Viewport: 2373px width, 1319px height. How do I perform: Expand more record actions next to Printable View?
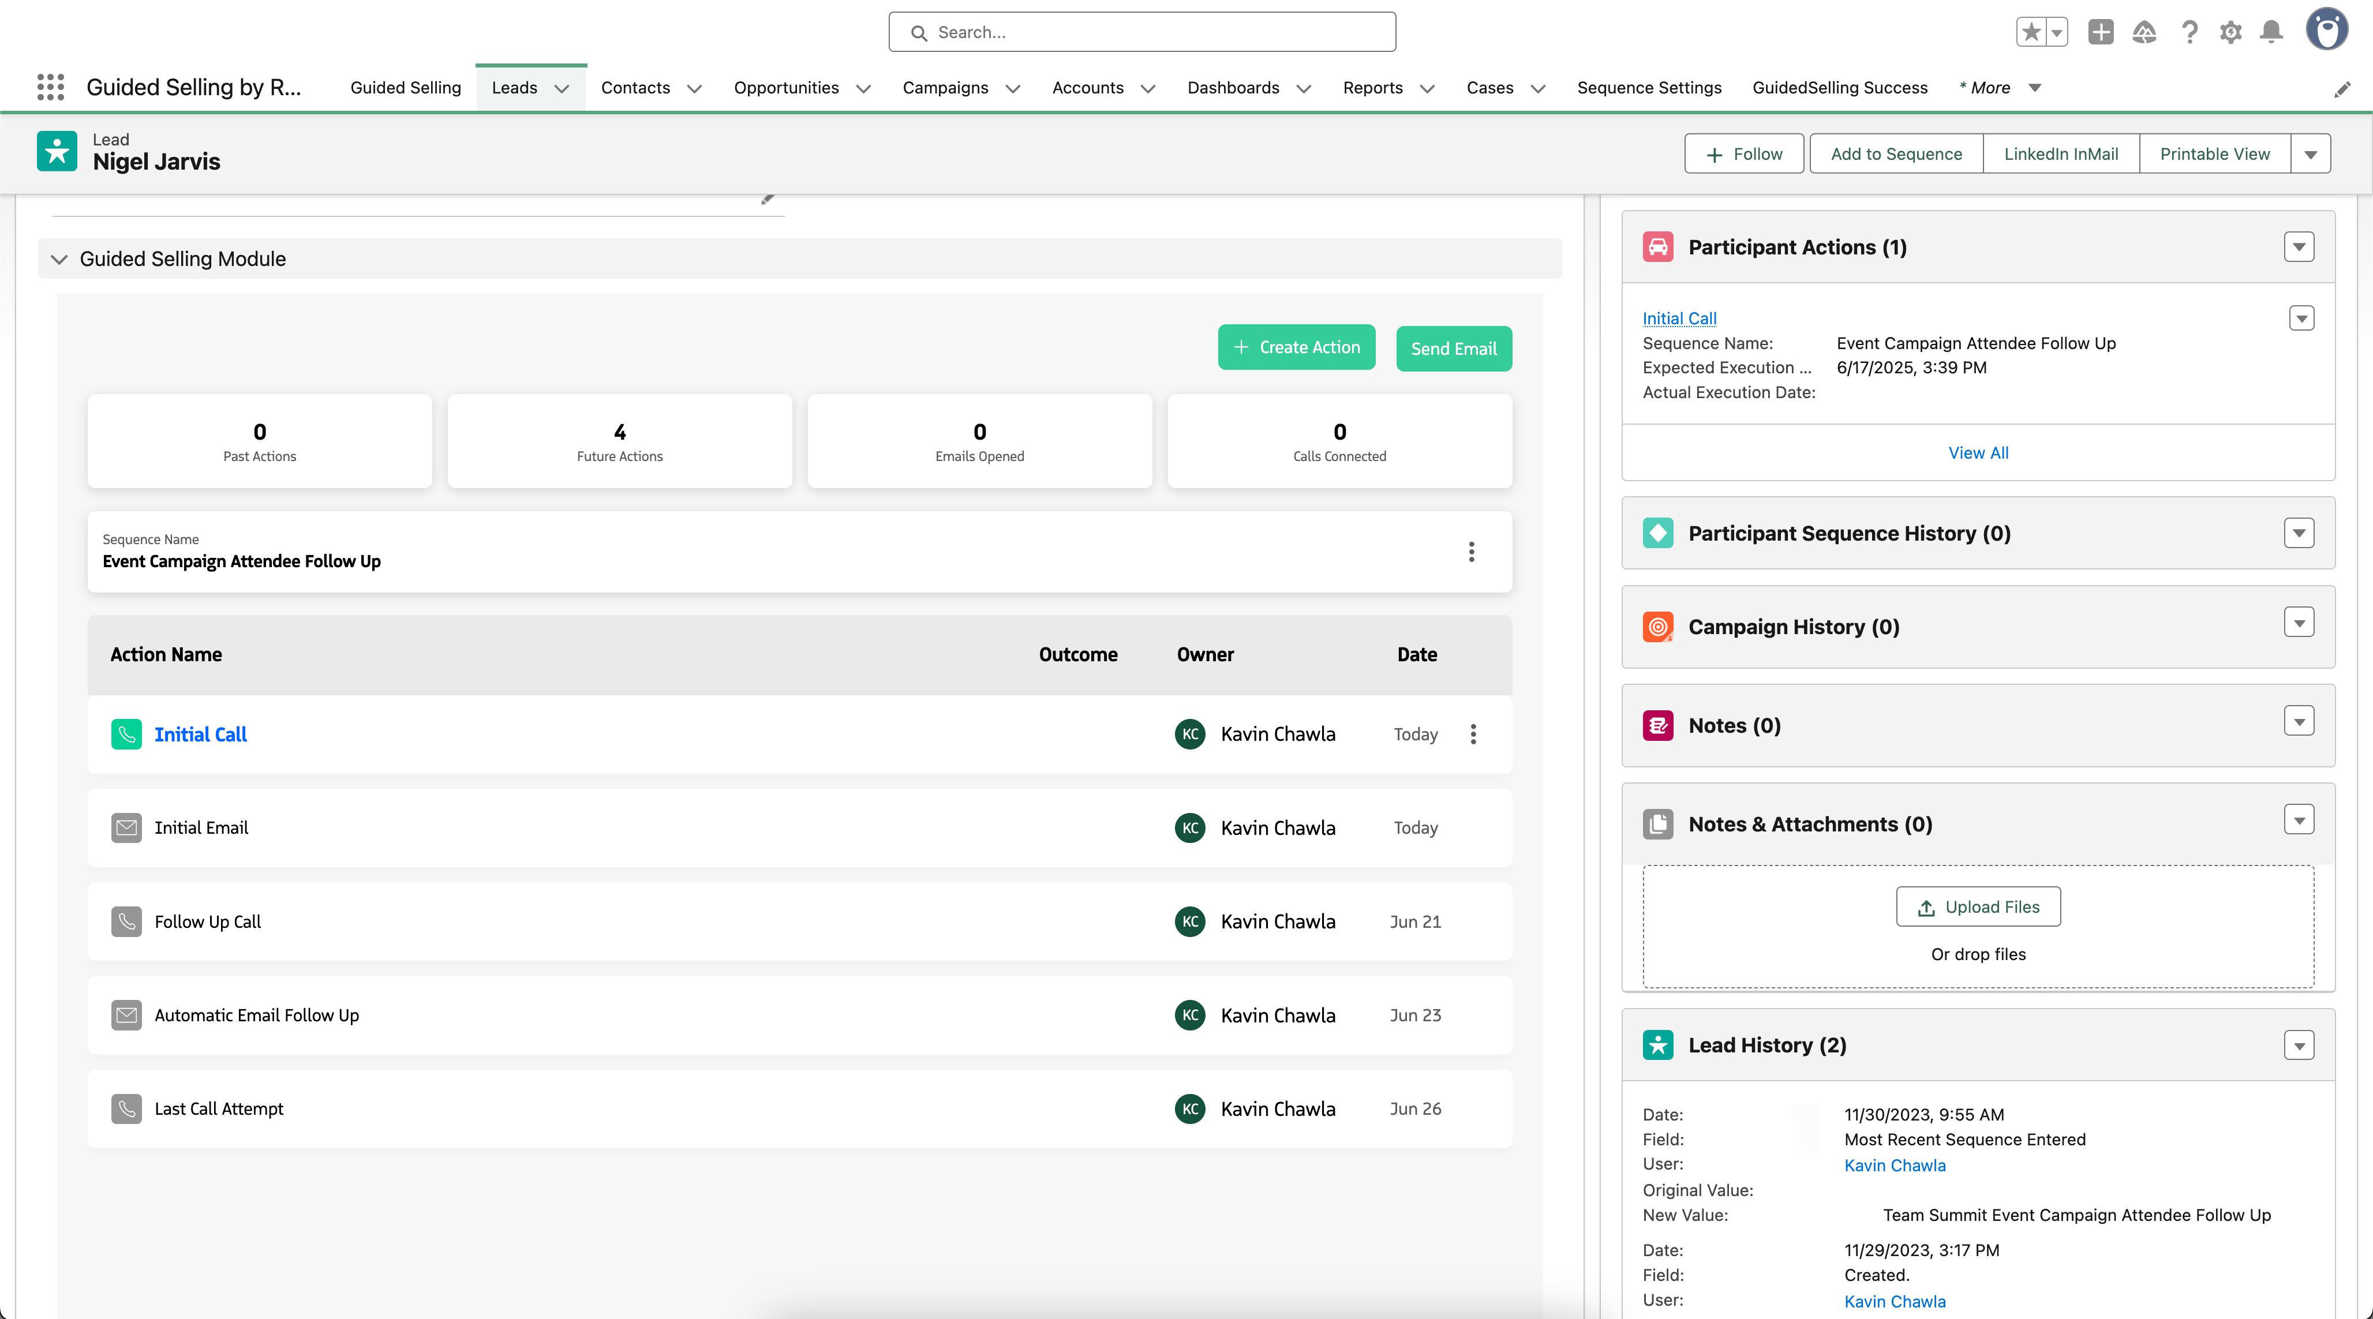click(x=2310, y=154)
